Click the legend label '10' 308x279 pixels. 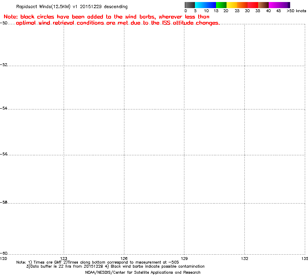(206, 11)
